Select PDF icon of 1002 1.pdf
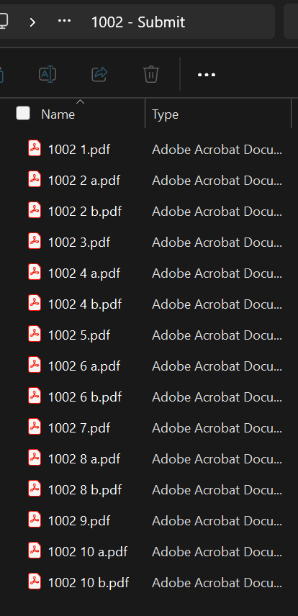Screen dimensions: 298x616 click(35, 148)
